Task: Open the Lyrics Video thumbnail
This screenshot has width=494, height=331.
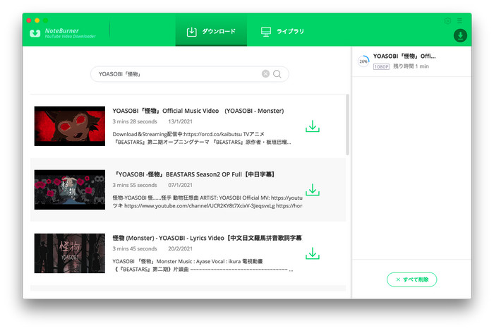Action: [x=70, y=253]
